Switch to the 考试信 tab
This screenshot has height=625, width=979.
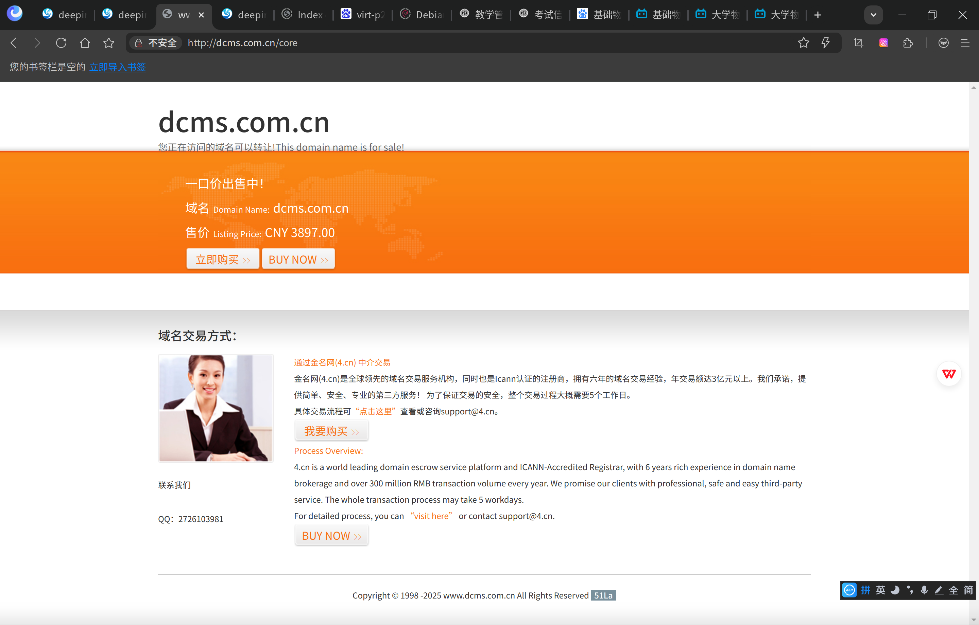540,15
